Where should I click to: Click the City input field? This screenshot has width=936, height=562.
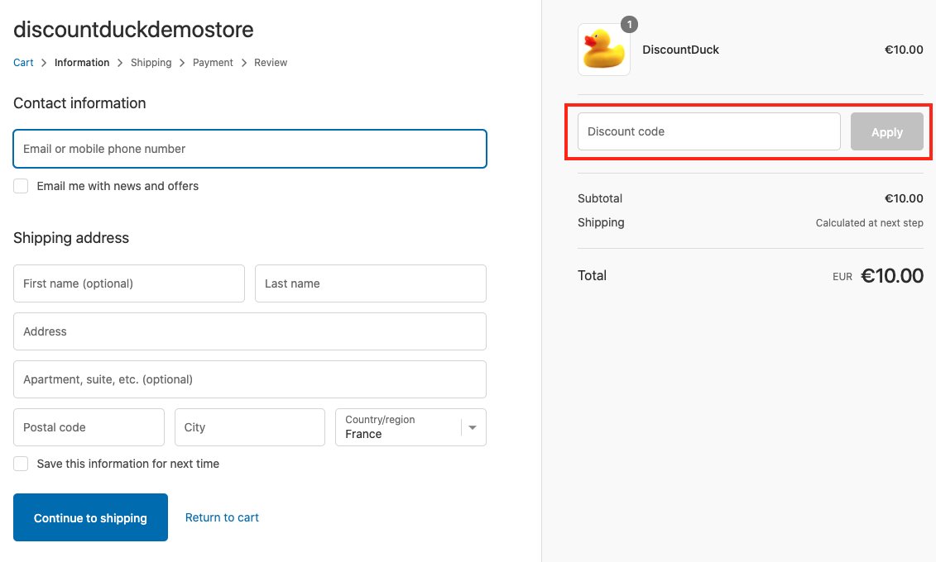[x=250, y=427]
